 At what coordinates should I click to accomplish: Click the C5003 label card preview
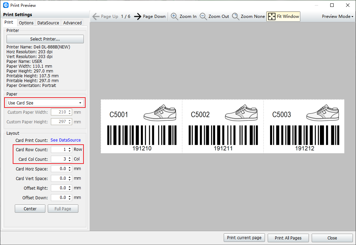[304, 126]
